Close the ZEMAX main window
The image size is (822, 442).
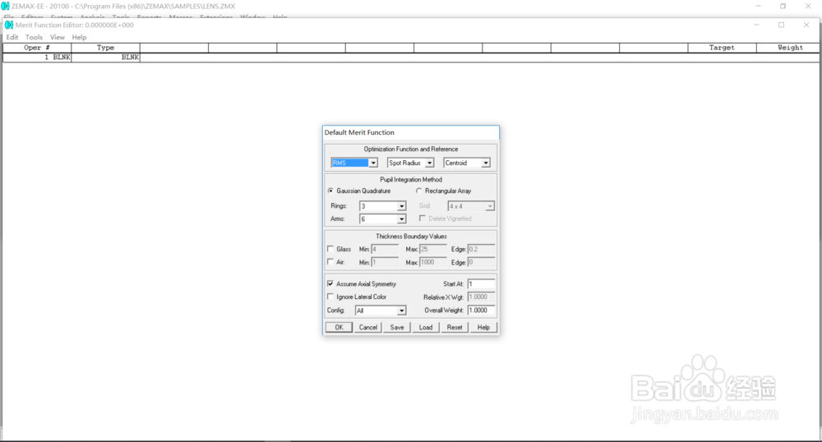pos(808,6)
